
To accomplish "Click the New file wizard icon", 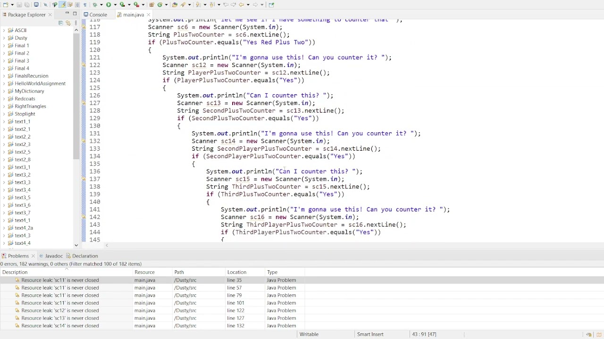I will (x=5, y=5).
